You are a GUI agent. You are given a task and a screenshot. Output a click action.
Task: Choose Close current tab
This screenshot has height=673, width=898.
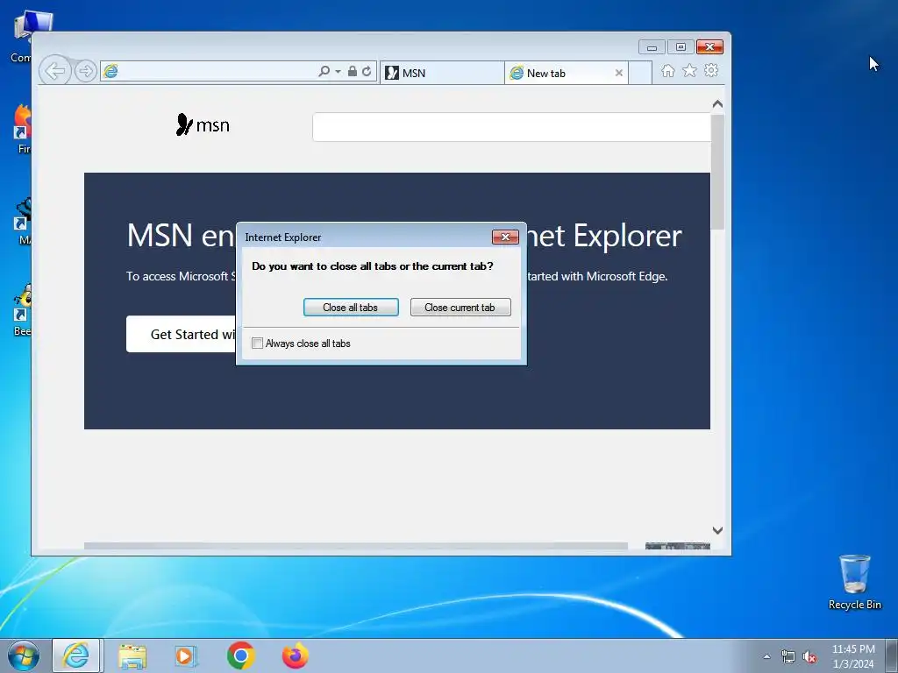460,308
